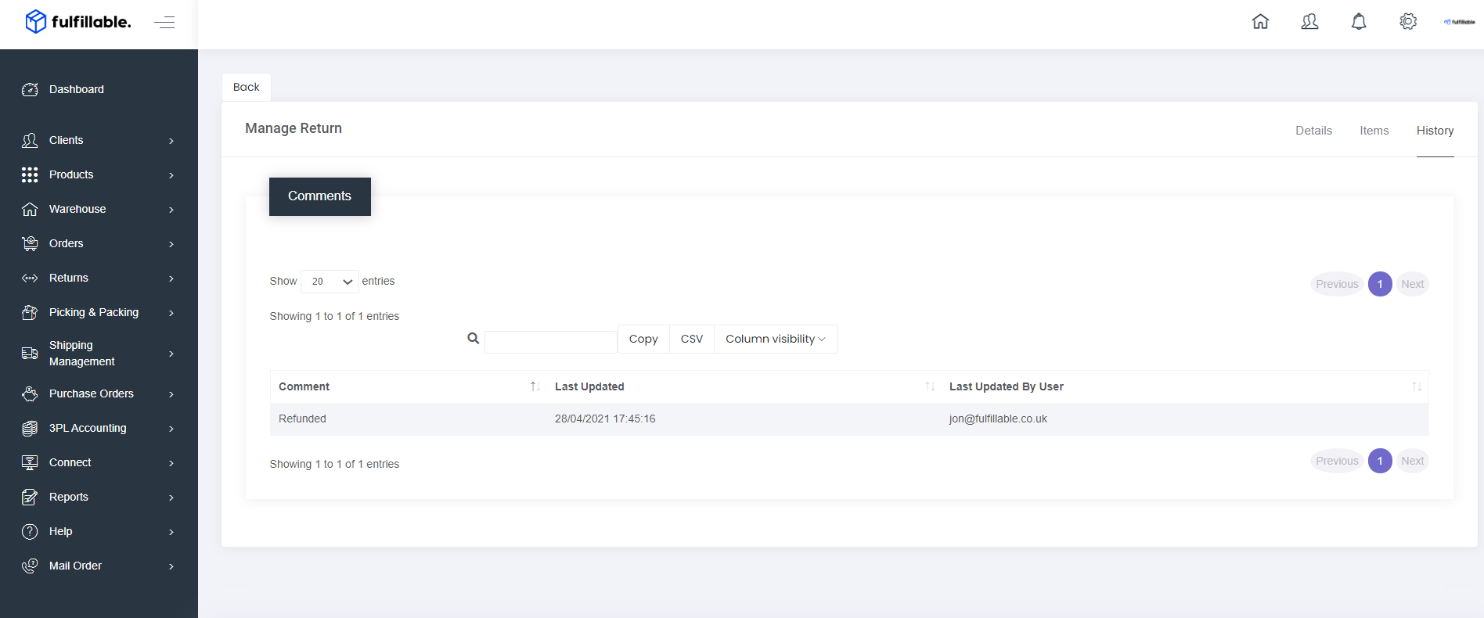Open the settings gear icon
This screenshot has height=618, width=1484.
pyautogui.click(x=1408, y=22)
